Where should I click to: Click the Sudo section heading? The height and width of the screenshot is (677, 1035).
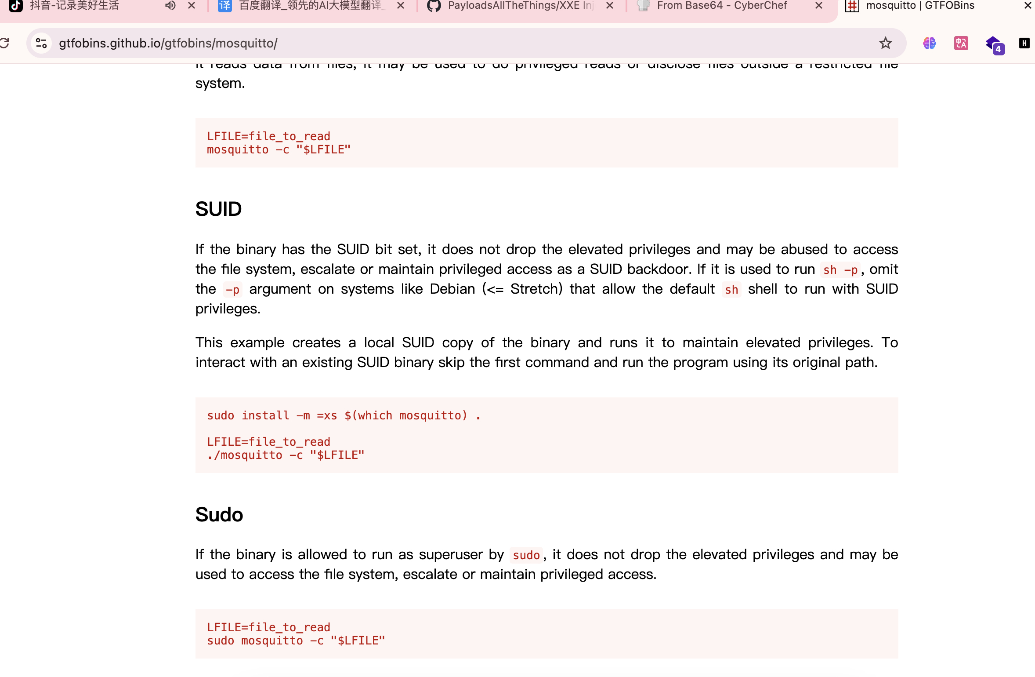coord(219,514)
